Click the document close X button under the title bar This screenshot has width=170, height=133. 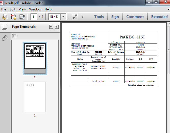[168, 9]
